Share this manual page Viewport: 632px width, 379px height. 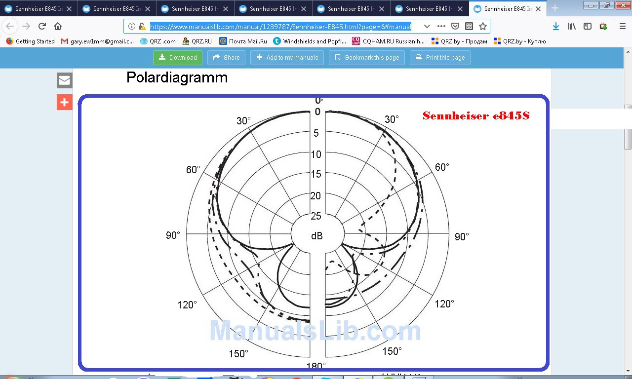click(226, 58)
